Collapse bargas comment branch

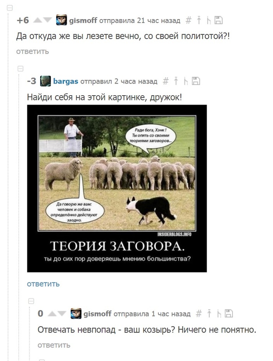click(20, 69)
